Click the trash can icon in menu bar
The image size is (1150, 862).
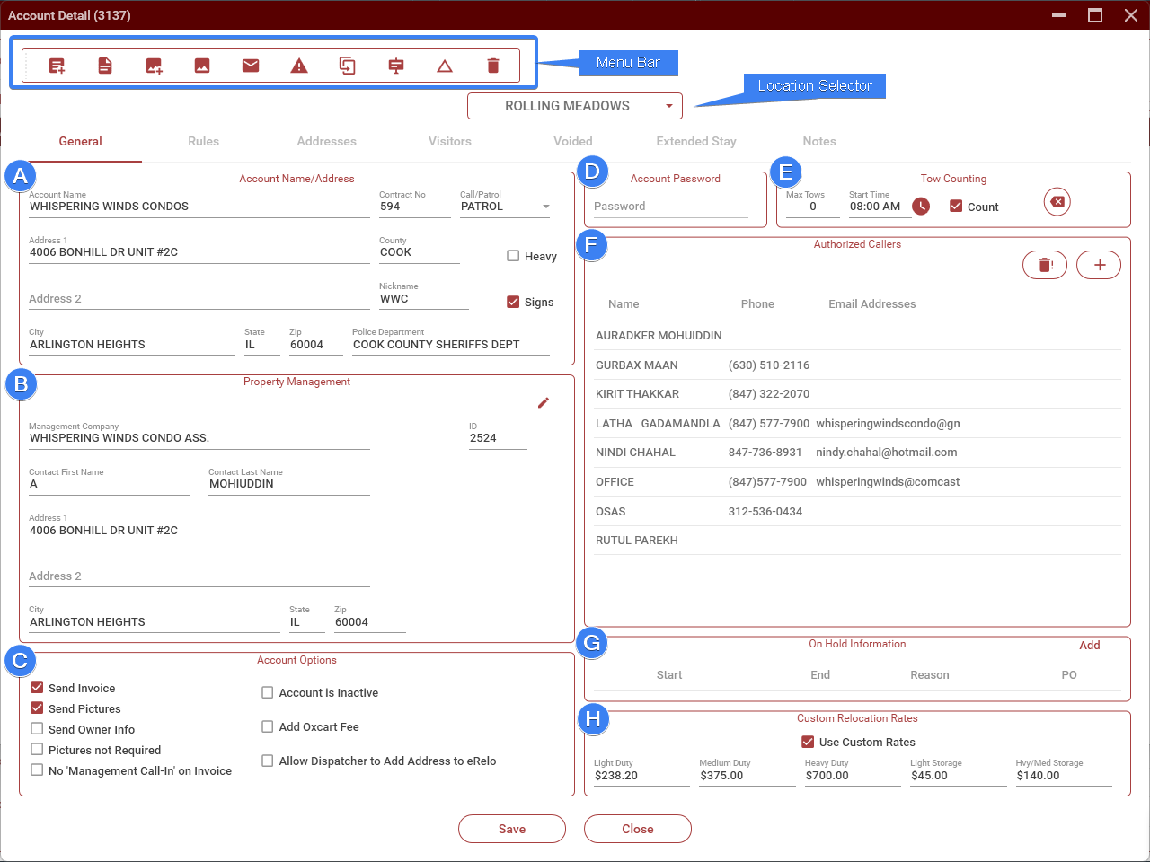tap(492, 66)
